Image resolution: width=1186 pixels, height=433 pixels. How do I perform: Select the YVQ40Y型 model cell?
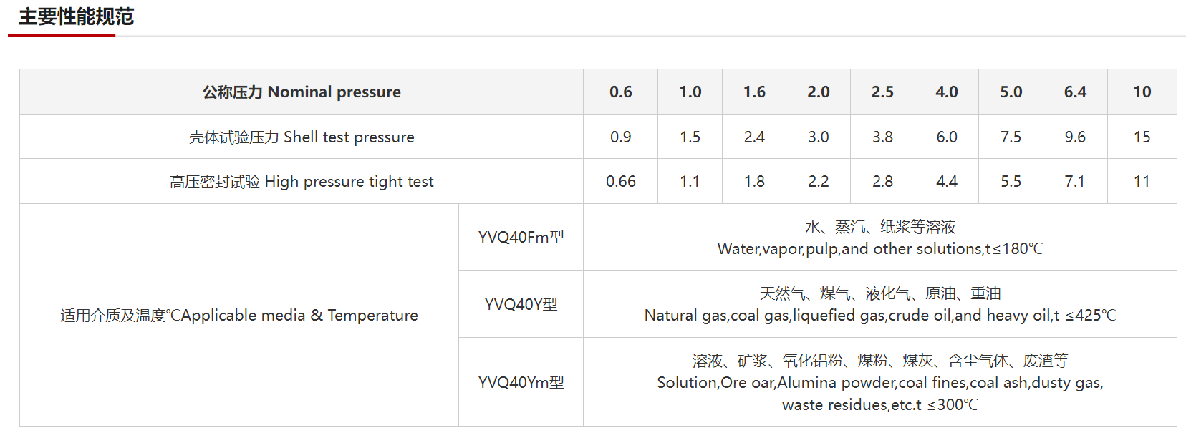coord(521,304)
